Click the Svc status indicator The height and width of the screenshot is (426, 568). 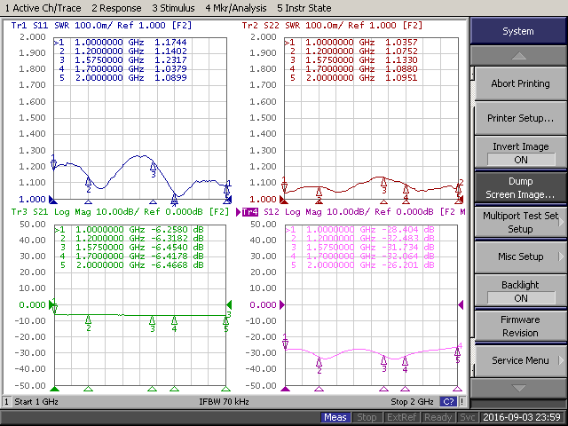(x=468, y=418)
